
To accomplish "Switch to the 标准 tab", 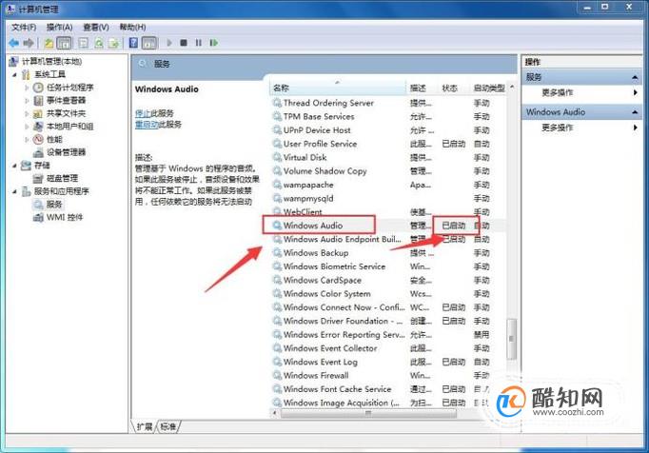I will pos(168,426).
